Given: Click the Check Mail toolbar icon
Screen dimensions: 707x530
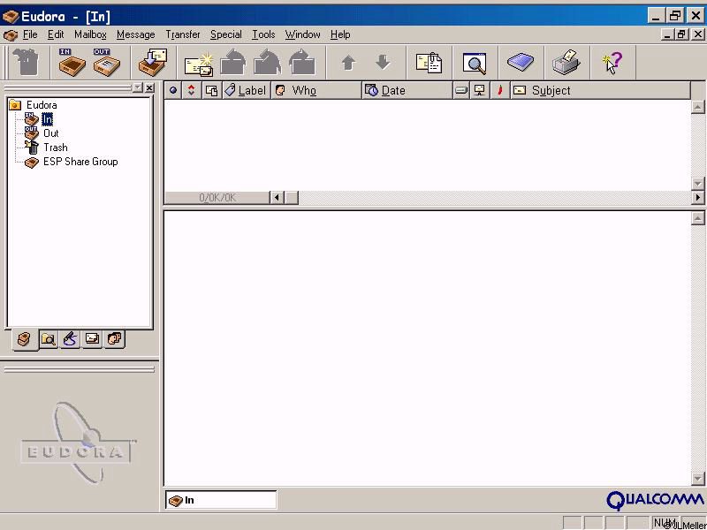Looking at the screenshot, I should 152,62.
